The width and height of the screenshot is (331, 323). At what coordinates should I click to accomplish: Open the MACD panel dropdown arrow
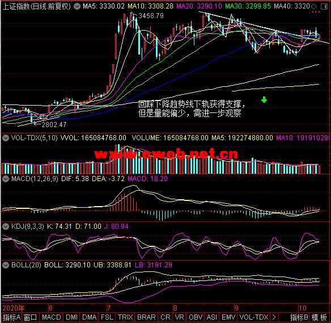(x=6, y=179)
